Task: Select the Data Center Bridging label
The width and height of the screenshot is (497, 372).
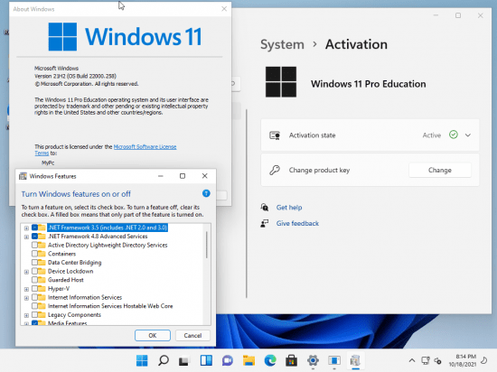Action: tap(74, 263)
